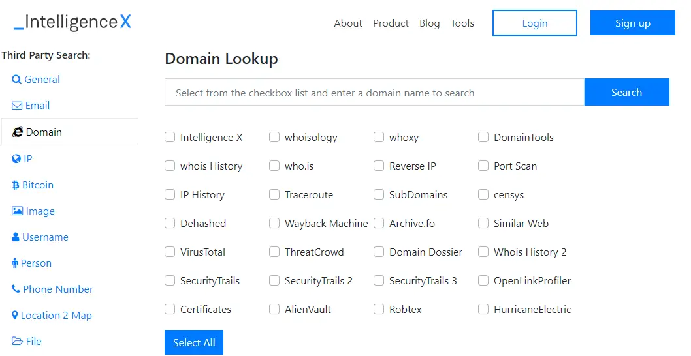The image size is (691, 356).
Task: Open the Tools menu in header
Action: [462, 23]
